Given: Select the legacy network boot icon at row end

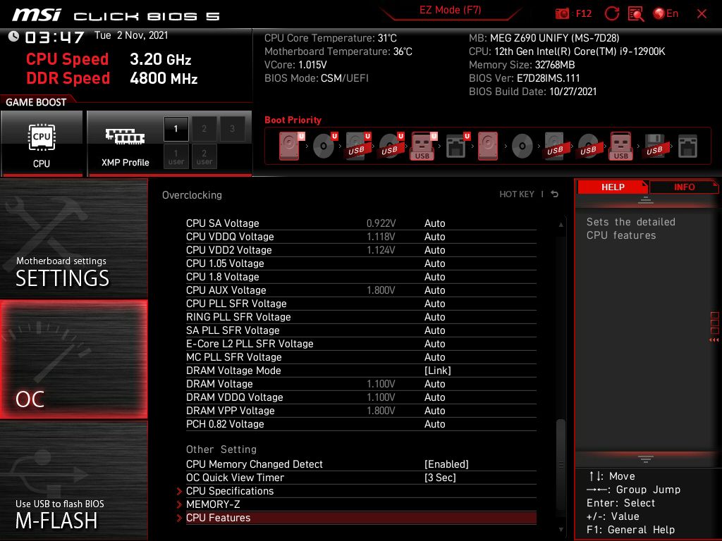Looking at the screenshot, I should pyautogui.click(x=687, y=147).
